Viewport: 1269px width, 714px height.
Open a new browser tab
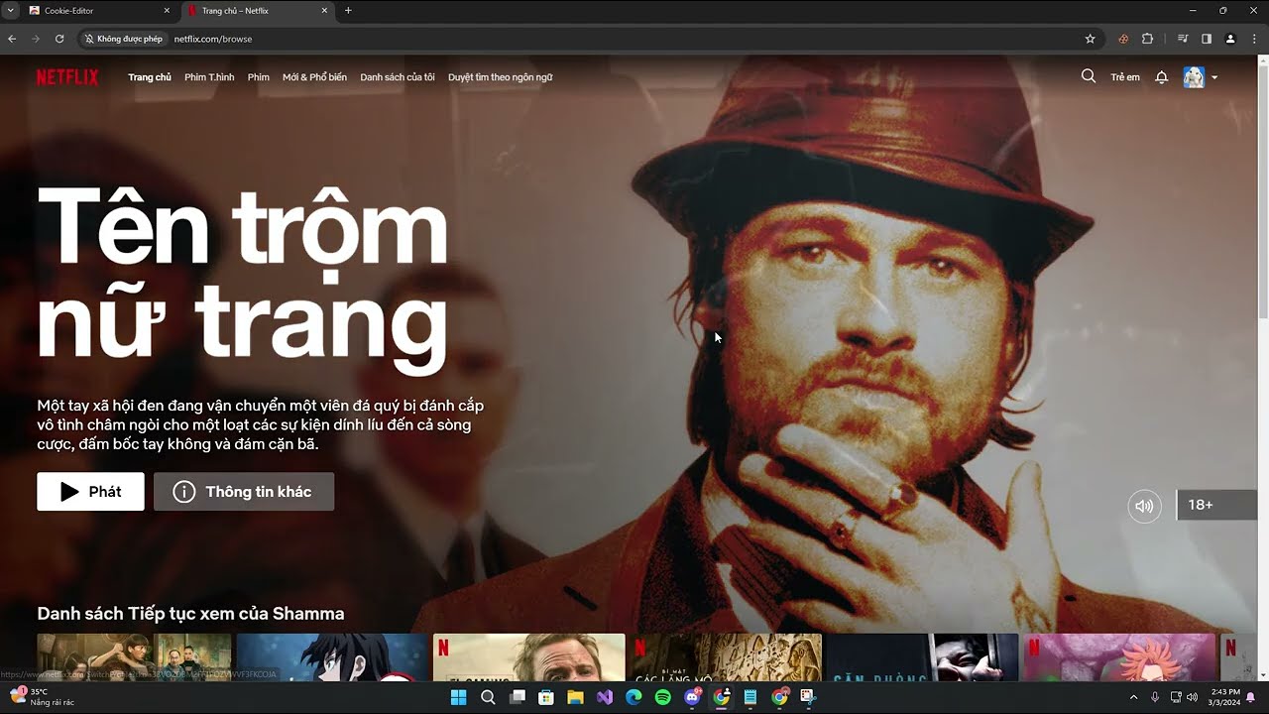[x=348, y=11]
